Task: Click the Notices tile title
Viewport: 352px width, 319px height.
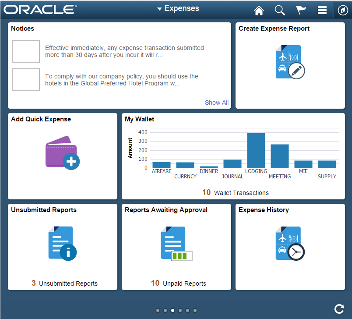Action: [23, 28]
